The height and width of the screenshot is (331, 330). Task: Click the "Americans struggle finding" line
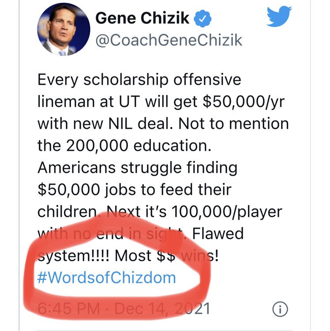click(x=137, y=167)
